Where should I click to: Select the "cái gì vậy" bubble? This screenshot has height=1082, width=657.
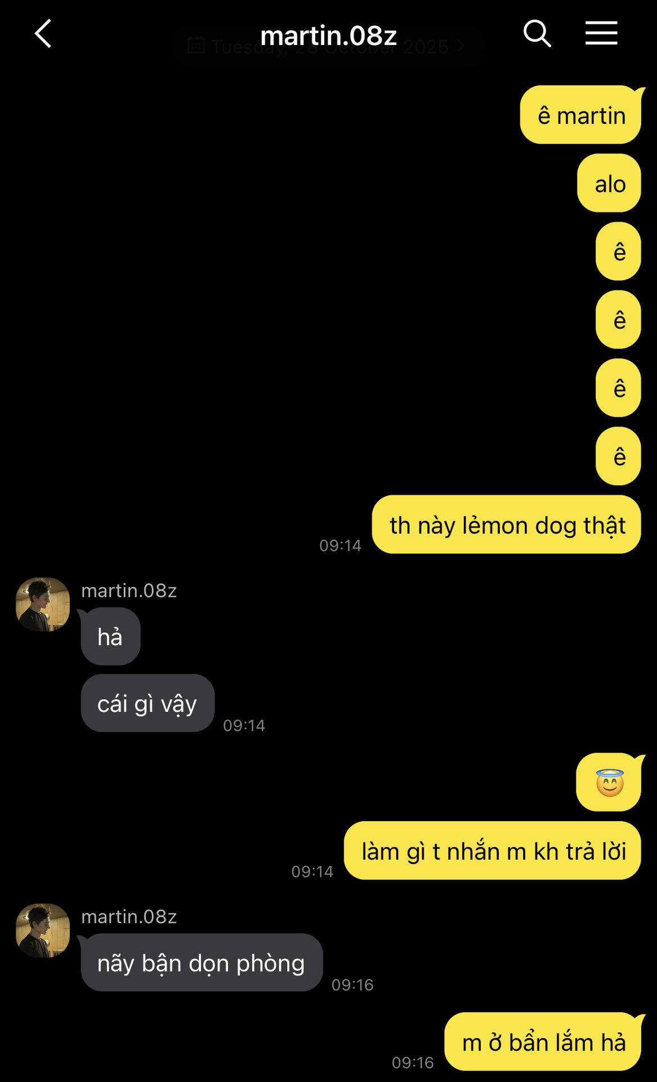tap(148, 703)
